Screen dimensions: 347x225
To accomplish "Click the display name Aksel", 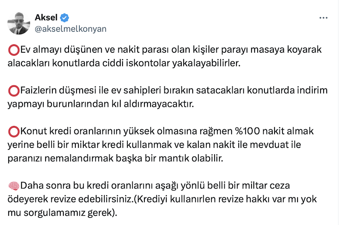I will (45, 18).
